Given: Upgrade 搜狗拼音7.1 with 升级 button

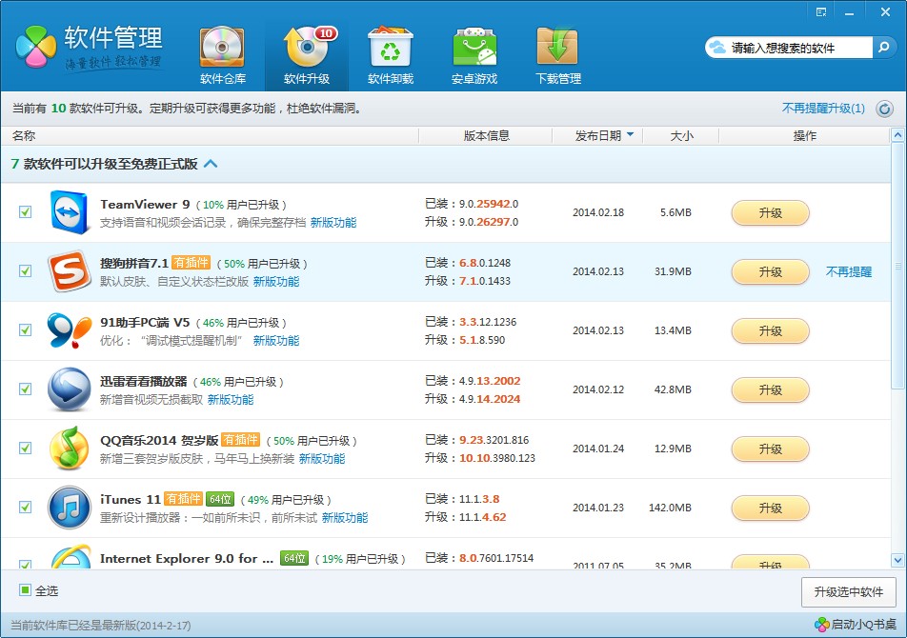Looking at the screenshot, I should click(770, 271).
